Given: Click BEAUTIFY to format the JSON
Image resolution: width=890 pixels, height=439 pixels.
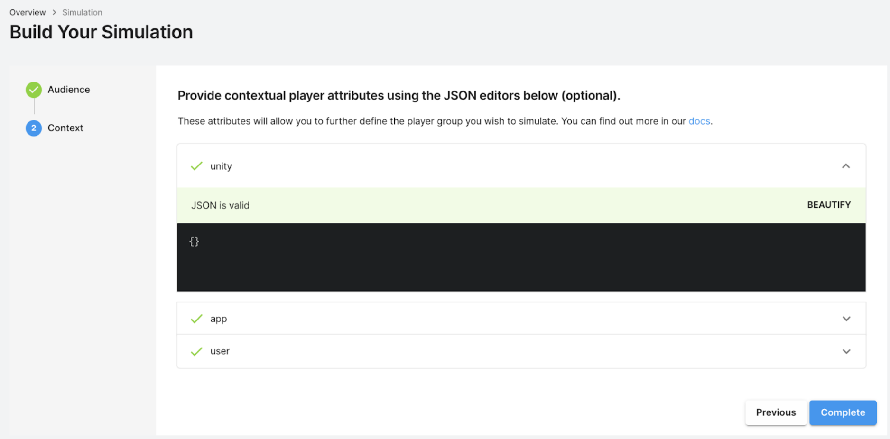Looking at the screenshot, I should pos(829,205).
